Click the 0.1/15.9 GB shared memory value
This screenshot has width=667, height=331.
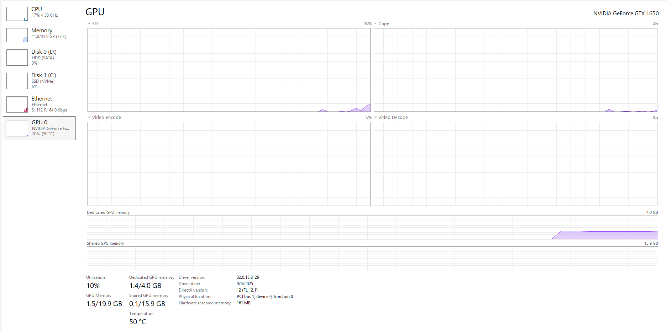[147, 304]
